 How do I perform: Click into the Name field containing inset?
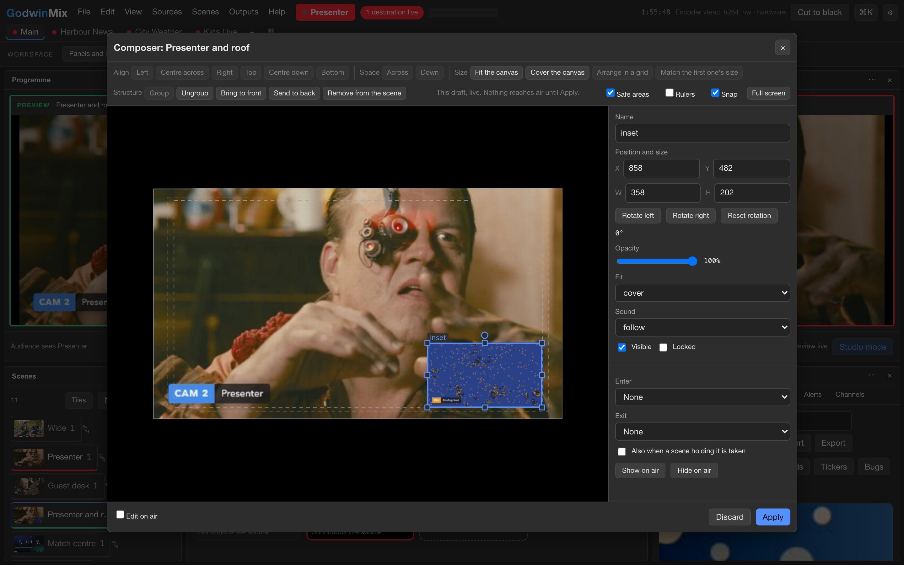click(x=702, y=133)
